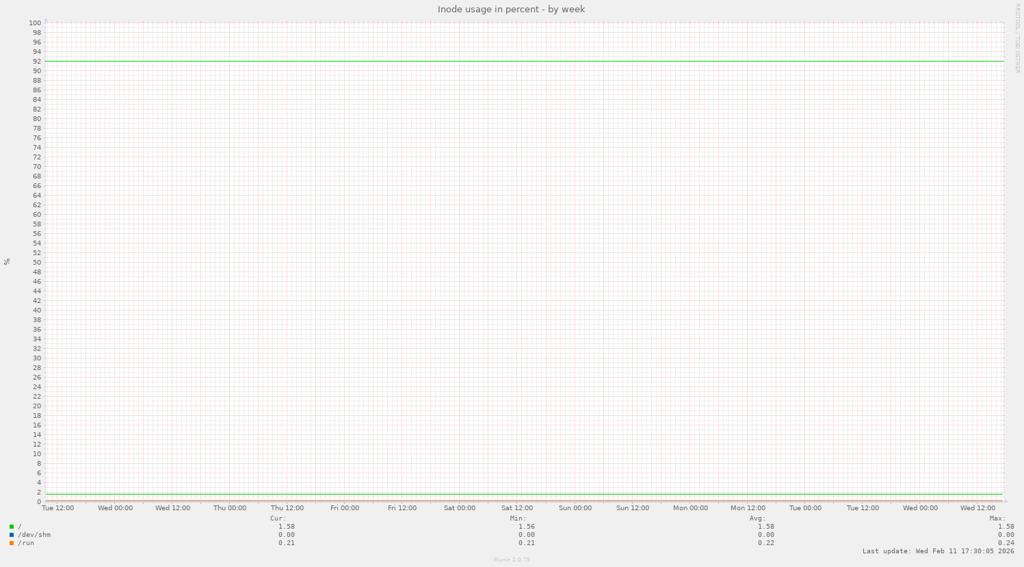
Task: Click the blue /dev/shm legend icon
Action: (10, 535)
